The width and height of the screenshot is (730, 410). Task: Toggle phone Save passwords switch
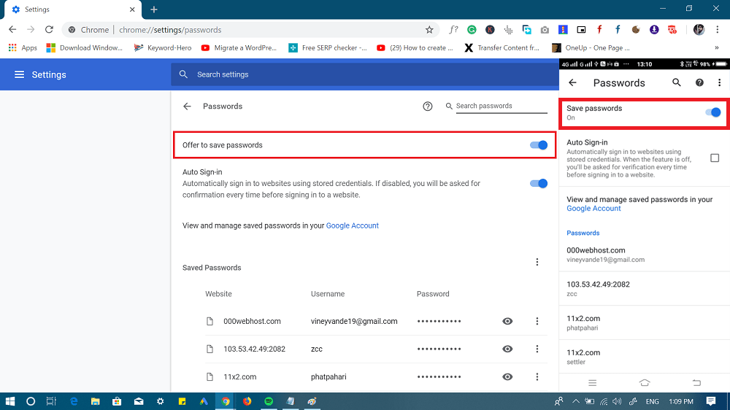click(x=712, y=112)
